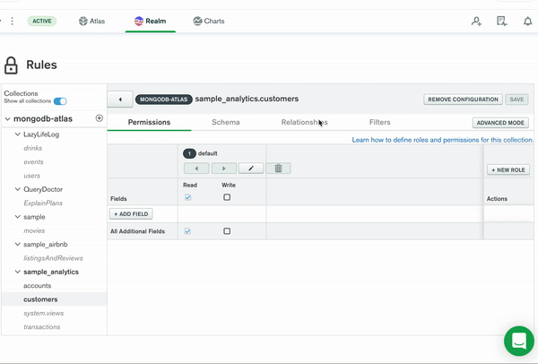Move default role right
Screen dimensions: 538x364
click(223, 169)
